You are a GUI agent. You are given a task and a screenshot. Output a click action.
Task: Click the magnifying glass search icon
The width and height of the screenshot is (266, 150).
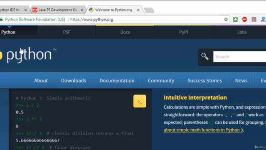205,57
